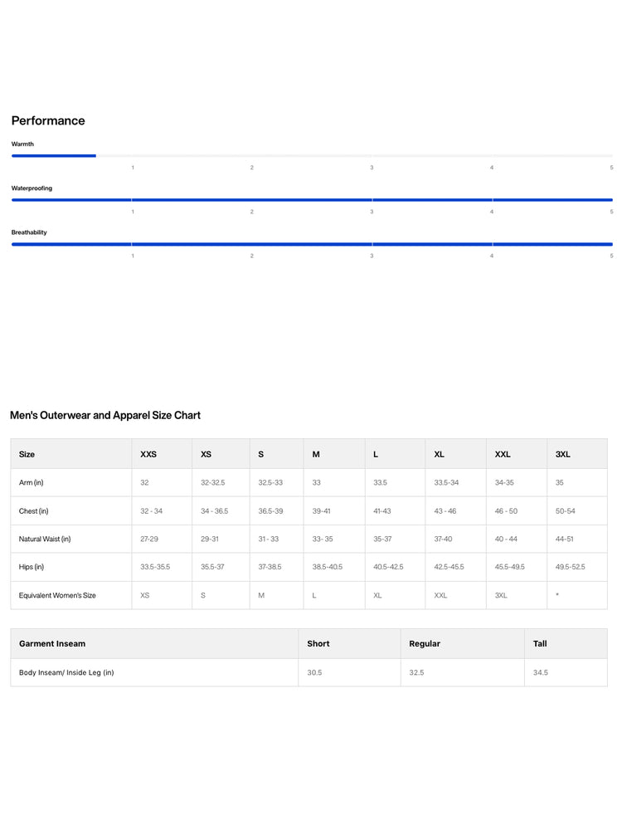Select the 3XL size column header

coord(577,454)
